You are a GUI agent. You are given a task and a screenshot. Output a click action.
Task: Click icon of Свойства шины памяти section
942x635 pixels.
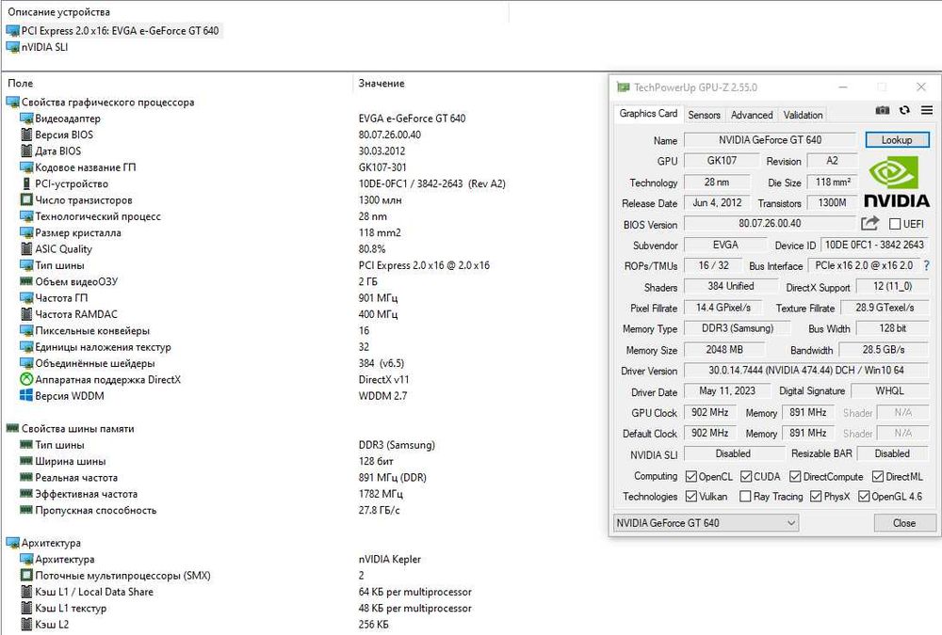tap(13, 429)
